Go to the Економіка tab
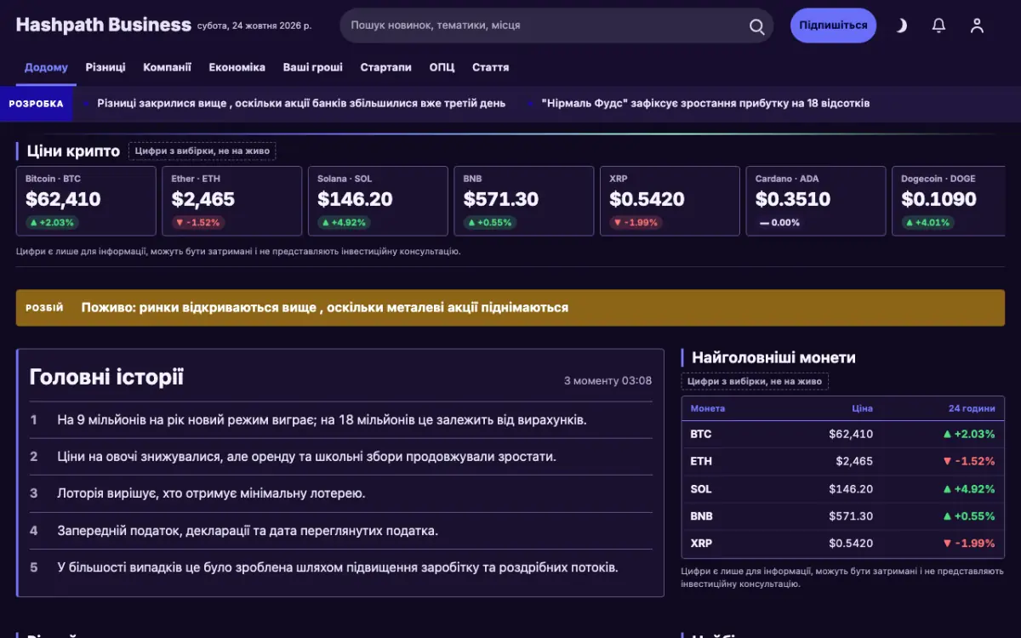The image size is (1021, 638). 237,67
